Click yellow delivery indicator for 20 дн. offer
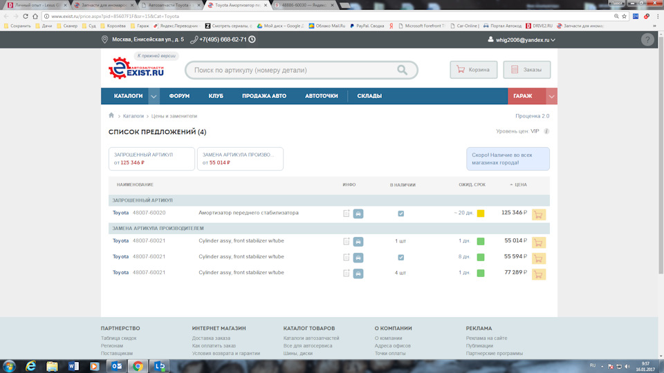The image size is (664, 373). (x=481, y=213)
